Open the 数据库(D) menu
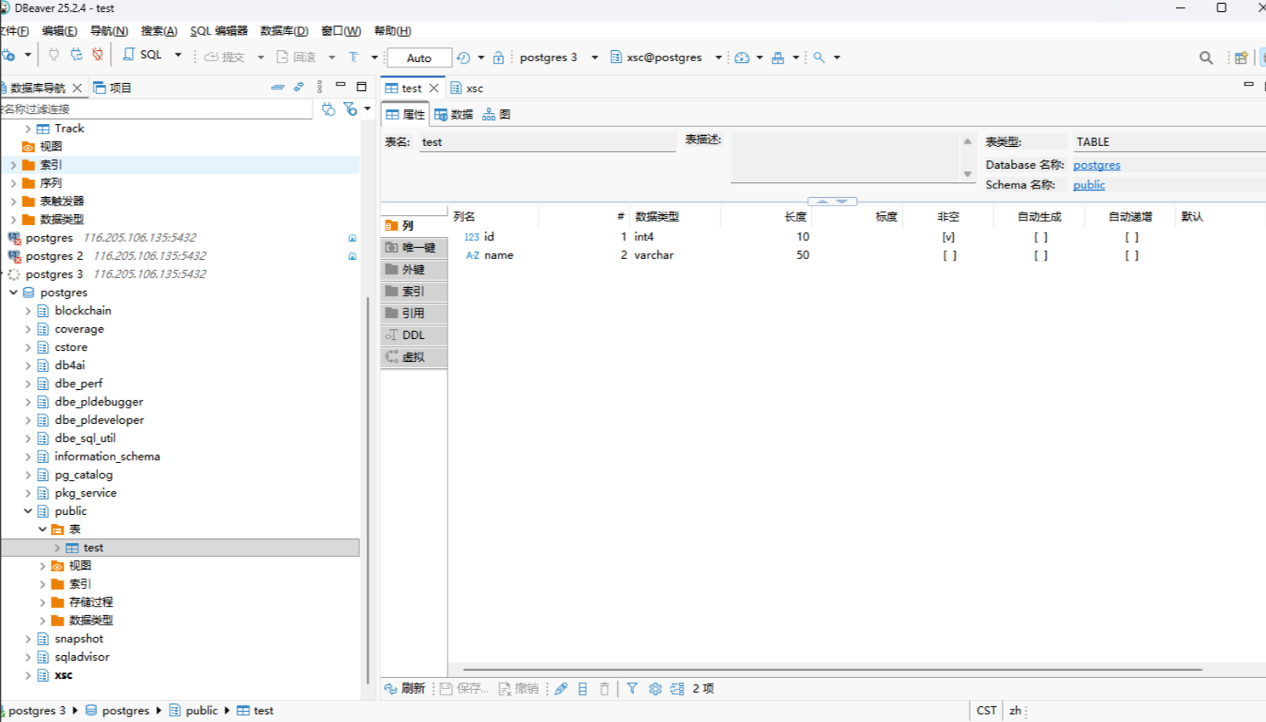Viewport: 1266px width, 722px height. click(x=284, y=31)
